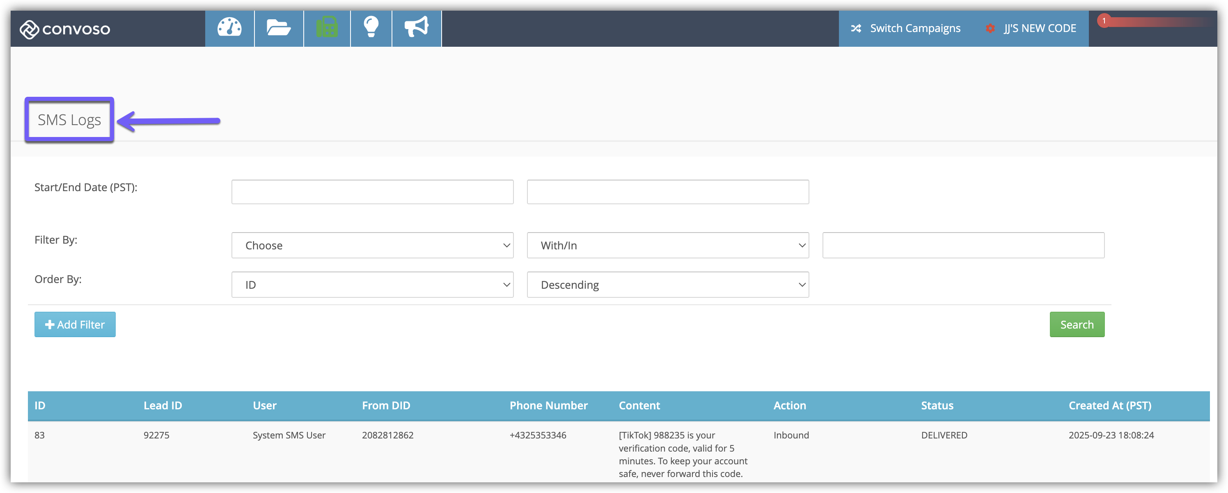1228x493 pixels.
Task: Open the JJ'S NEW CODE menu
Action: pos(1040,29)
